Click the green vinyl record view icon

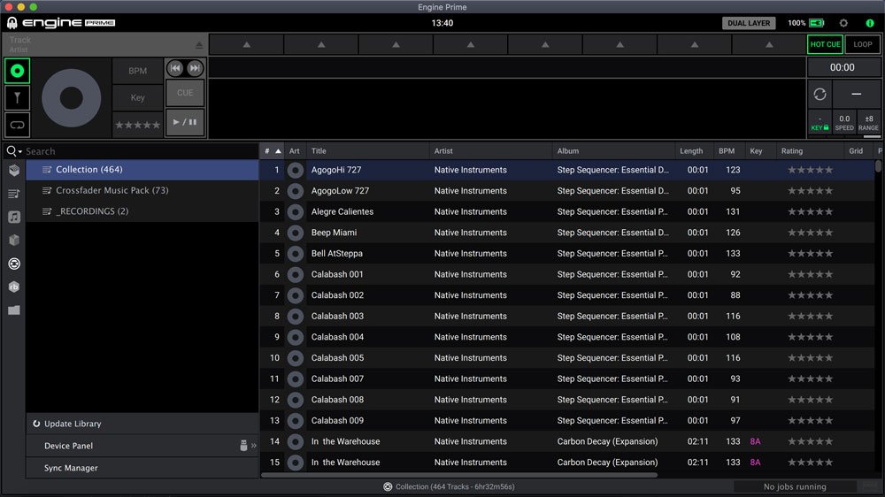click(17, 71)
